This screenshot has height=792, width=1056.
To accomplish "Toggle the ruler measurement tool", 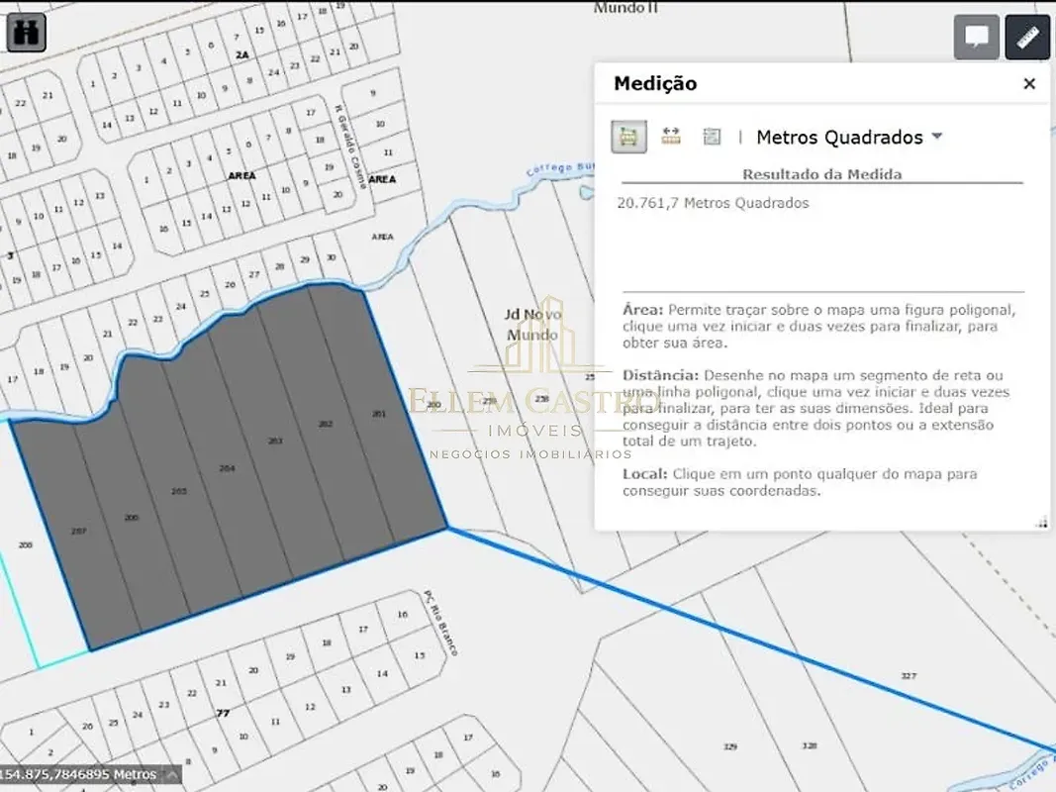I will coord(1027,37).
